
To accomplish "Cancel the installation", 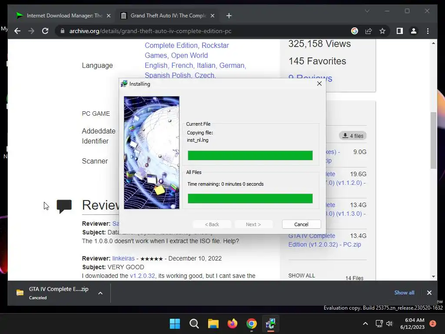I will coord(302,224).
